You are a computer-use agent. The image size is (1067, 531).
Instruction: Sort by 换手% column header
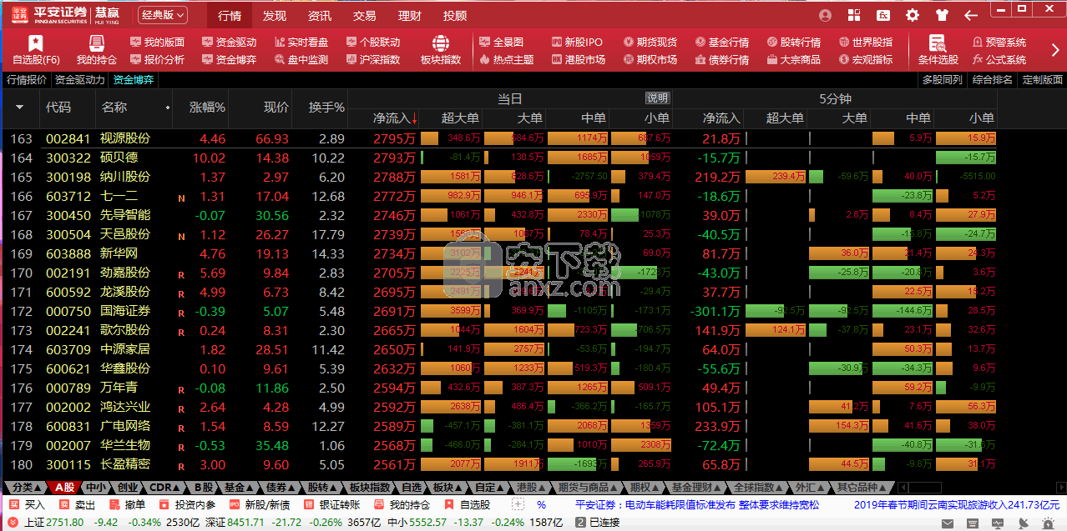pos(326,107)
